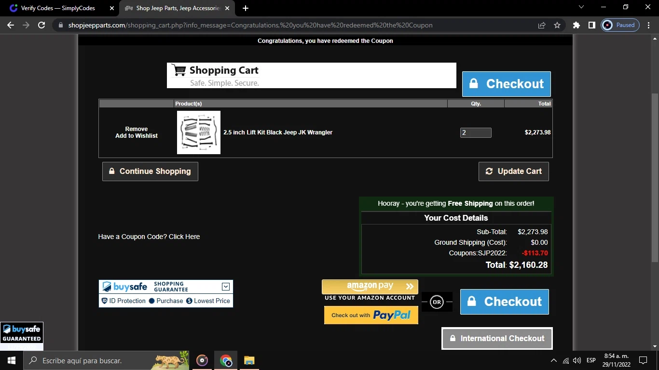Click Purchase in buySAFE badge
This screenshot has height=370, width=659.
coord(166,301)
